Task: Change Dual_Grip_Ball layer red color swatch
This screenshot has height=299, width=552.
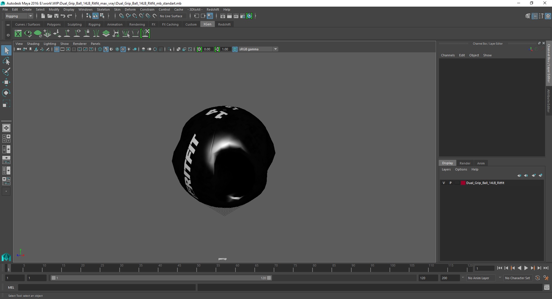Action: point(463,183)
